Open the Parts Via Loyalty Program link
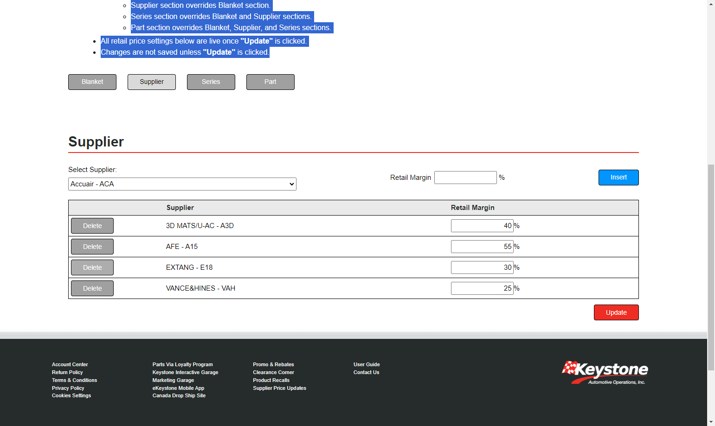This screenshot has width=715, height=426. (x=182, y=364)
